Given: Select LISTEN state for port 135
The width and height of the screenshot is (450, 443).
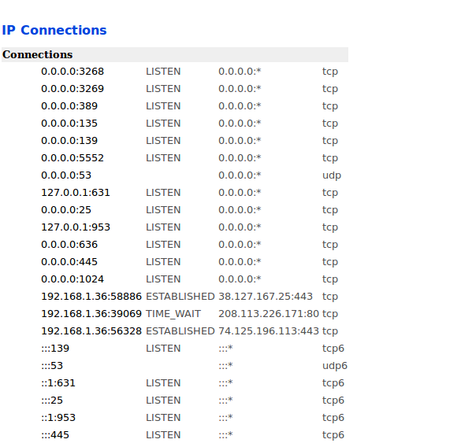Looking at the screenshot, I should pyautogui.click(x=163, y=124).
